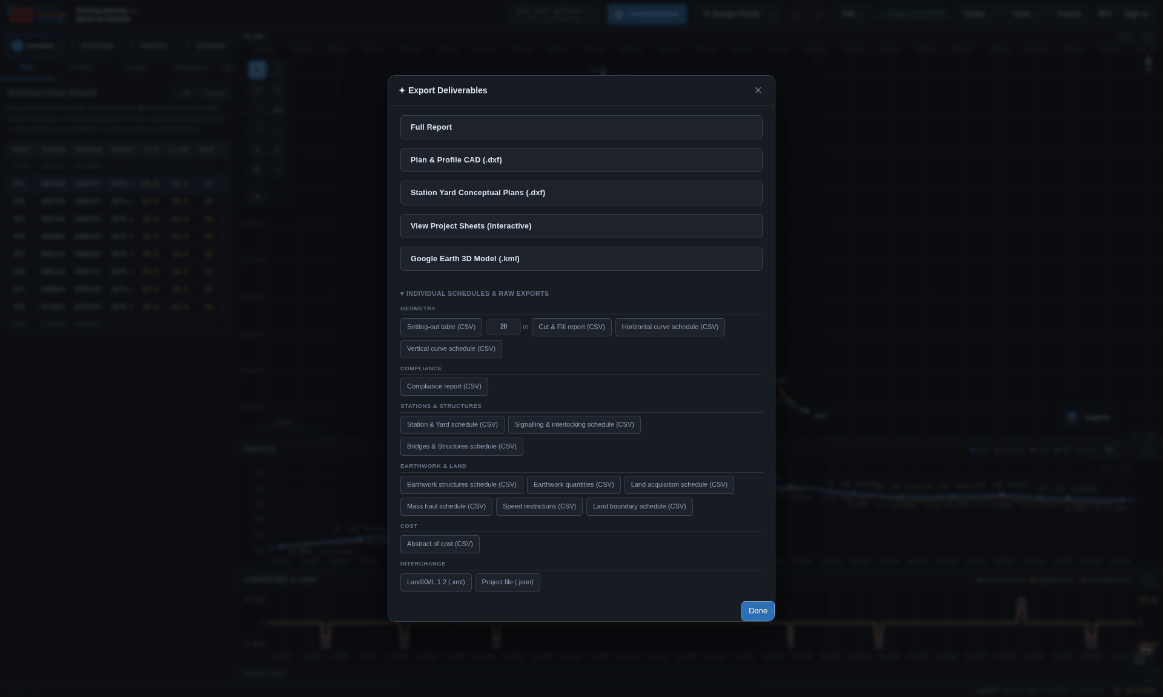Download Bridges & Structures schedule (CSV)
The image size is (1163, 697).
point(462,447)
